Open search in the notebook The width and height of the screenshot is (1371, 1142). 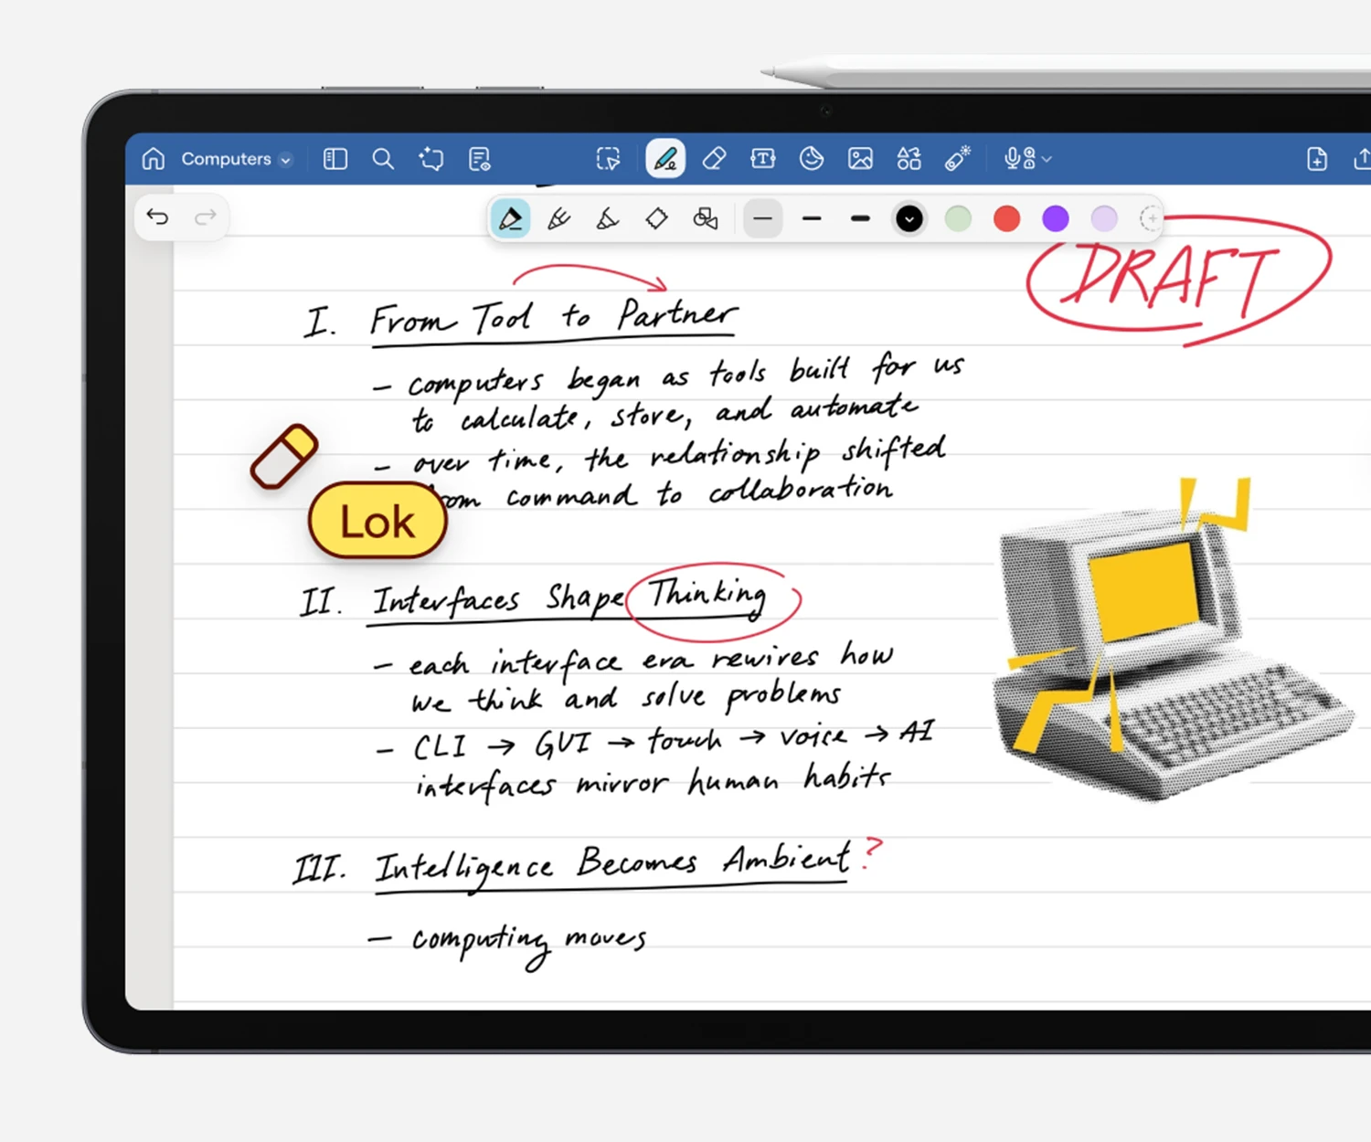[x=383, y=159]
